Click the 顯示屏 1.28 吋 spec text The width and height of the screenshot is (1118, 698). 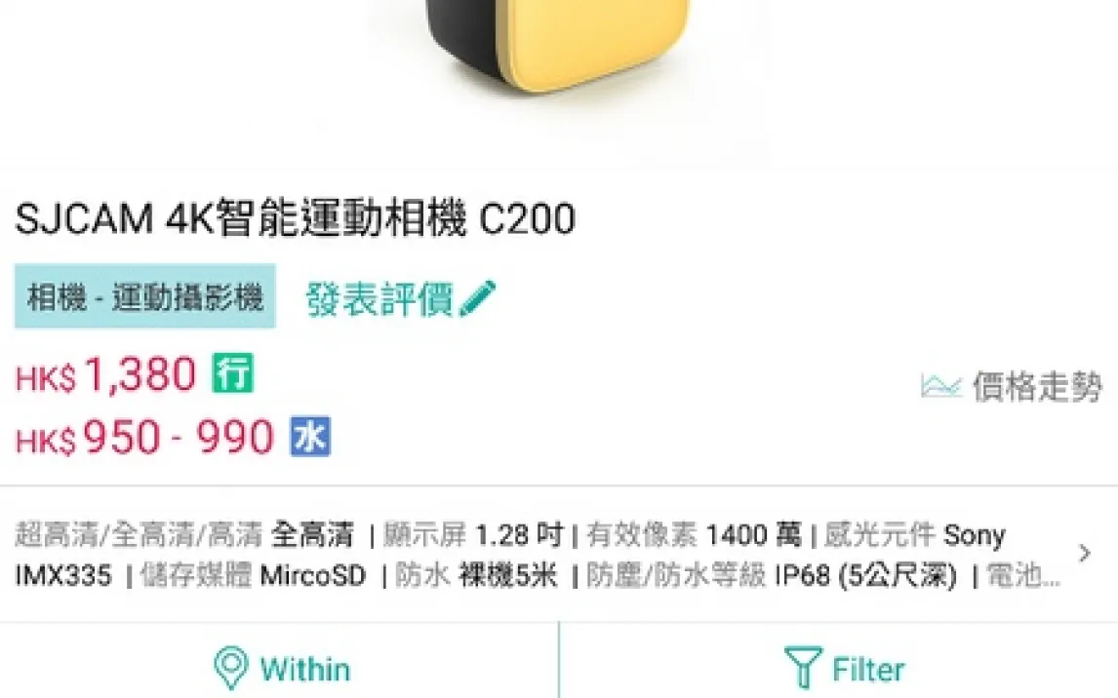click(x=473, y=534)
